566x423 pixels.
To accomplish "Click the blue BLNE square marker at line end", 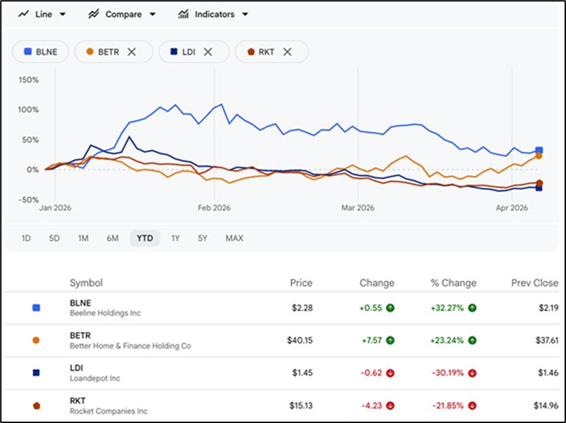I will [x=539, y=150].
